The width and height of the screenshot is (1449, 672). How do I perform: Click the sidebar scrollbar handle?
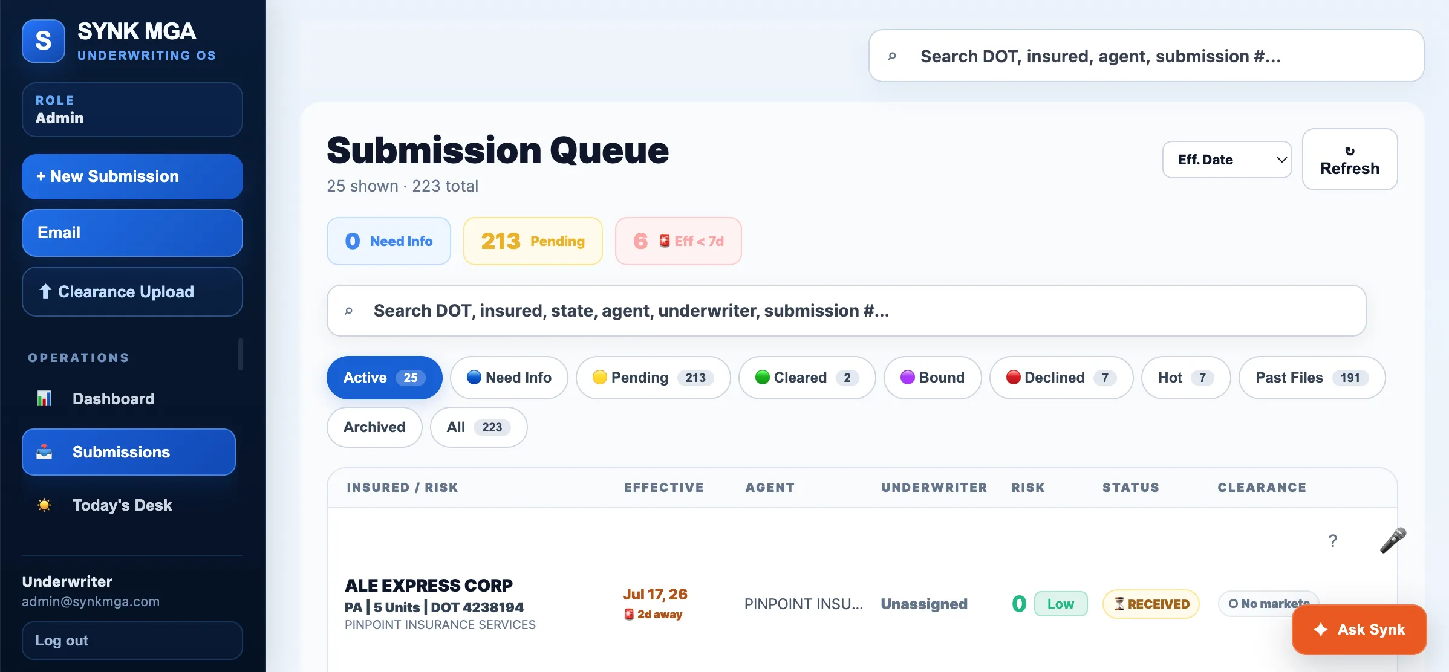[241, 354]
